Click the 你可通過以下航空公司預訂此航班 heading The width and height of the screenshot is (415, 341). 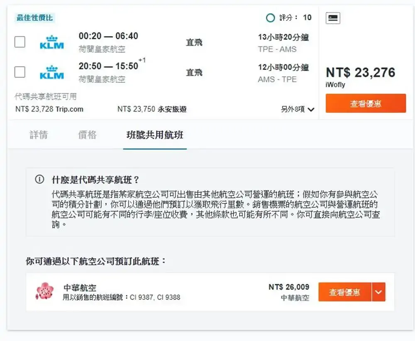point(95,261)
